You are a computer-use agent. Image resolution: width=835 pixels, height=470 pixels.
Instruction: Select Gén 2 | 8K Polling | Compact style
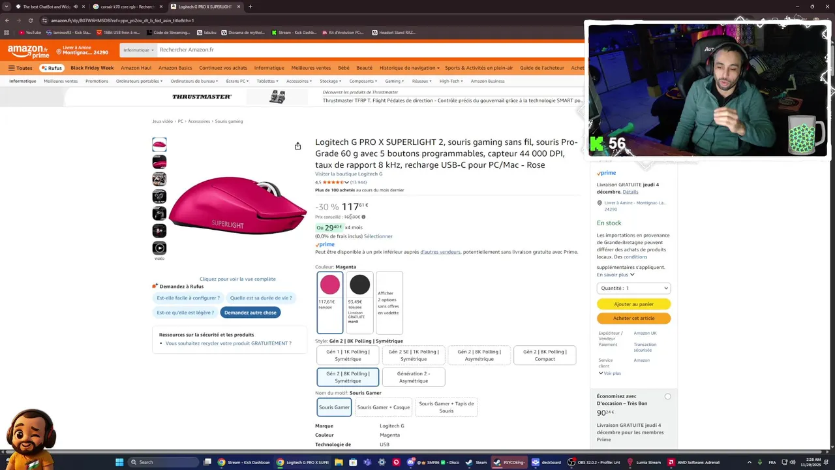click(x=545, y=355)
